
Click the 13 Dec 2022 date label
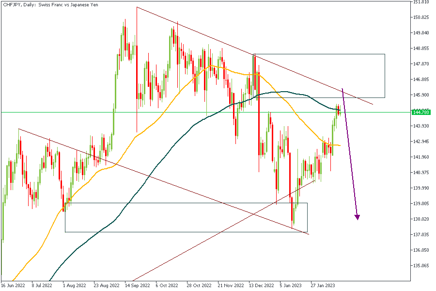pyautogui.click(x=262, y=286)
